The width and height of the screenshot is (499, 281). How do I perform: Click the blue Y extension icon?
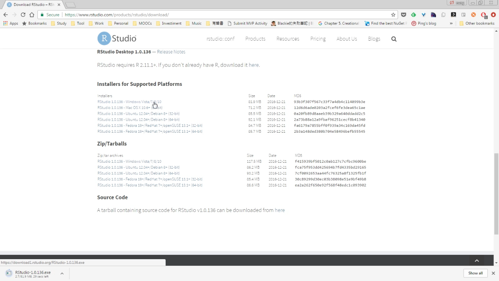pyautogui.click(x=423, y=15)
